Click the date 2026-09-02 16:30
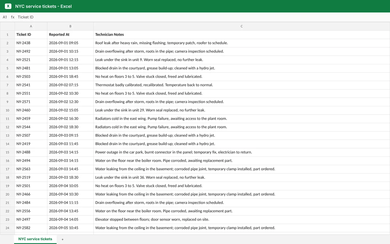 pyautogui.click(x=70, y=119)
